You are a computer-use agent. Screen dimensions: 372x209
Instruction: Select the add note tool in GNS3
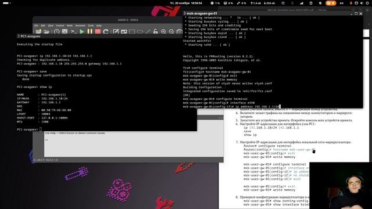click(x=116, y=31)
